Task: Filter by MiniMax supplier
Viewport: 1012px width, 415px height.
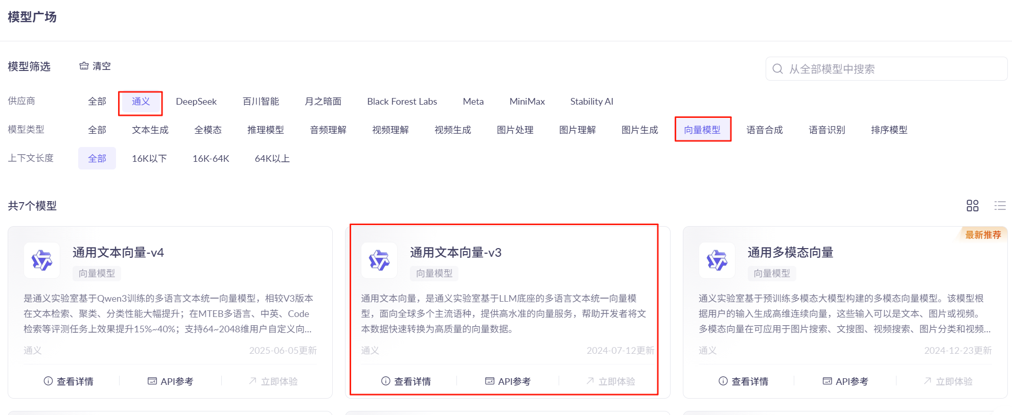Action: click(x=527, y=101)
